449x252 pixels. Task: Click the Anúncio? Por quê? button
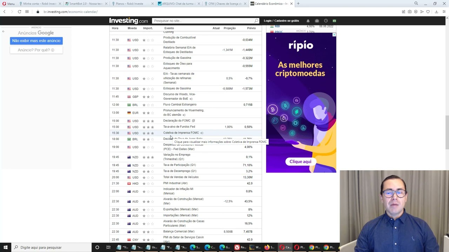point(36,50)
